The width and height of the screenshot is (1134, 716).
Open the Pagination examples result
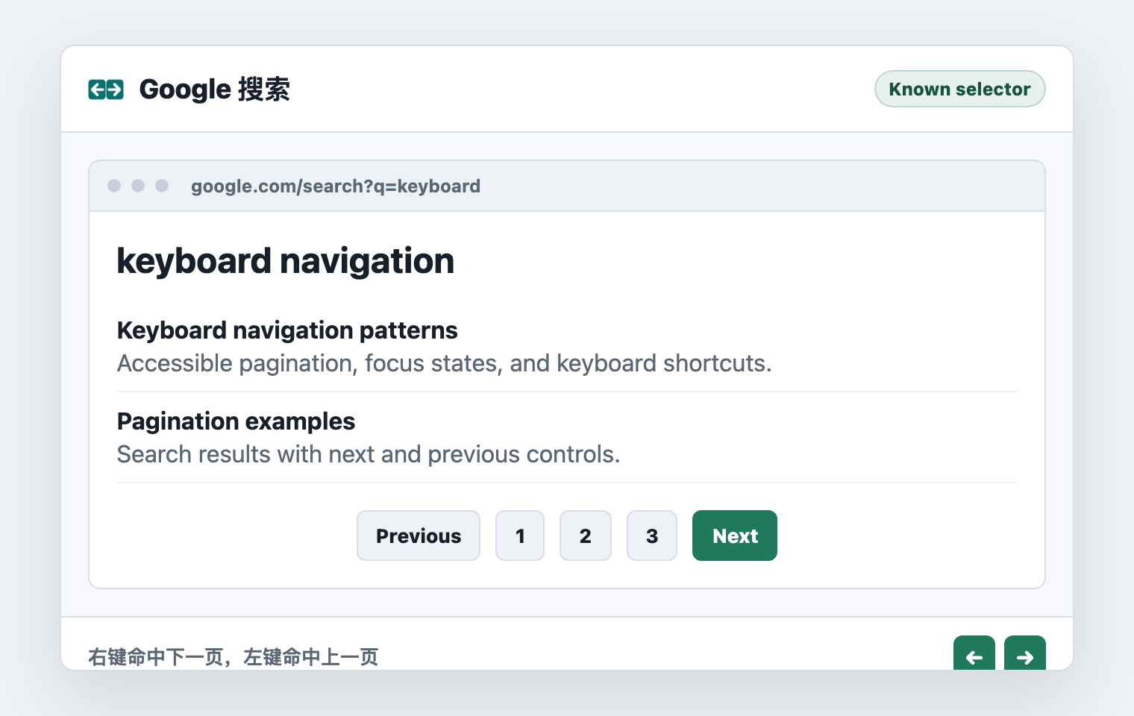(236, 421)
